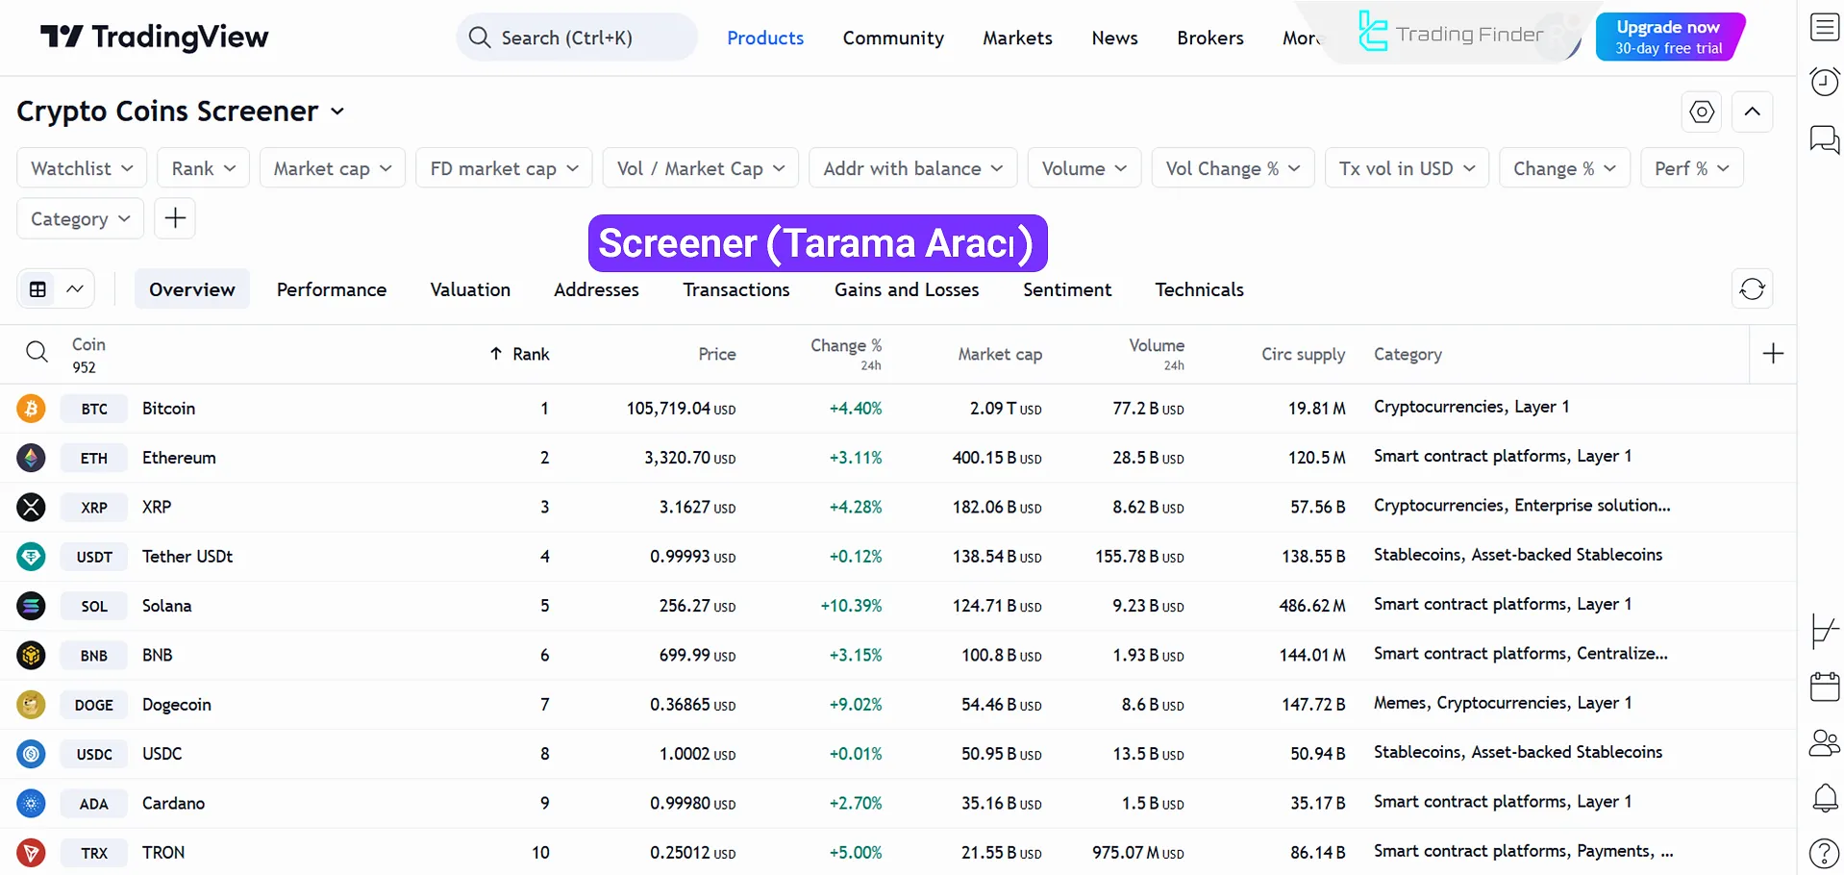Click the magnifier icon in the Coin column
The image size is (1844, 875).
click(37, 352)
